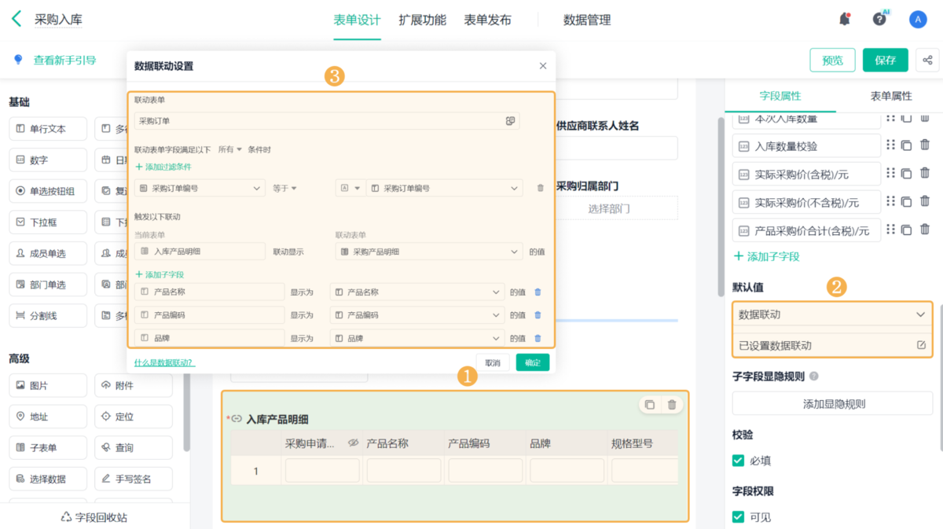
Task: Switch to the 表单属性 tab
Action: pos(890,96)
